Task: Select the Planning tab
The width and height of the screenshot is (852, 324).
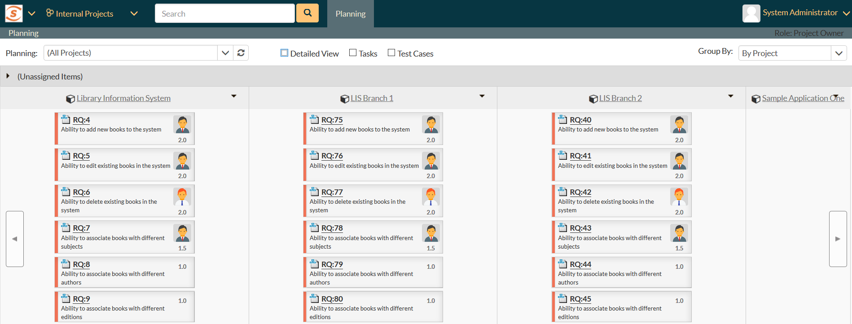Action: click(350, 14)
